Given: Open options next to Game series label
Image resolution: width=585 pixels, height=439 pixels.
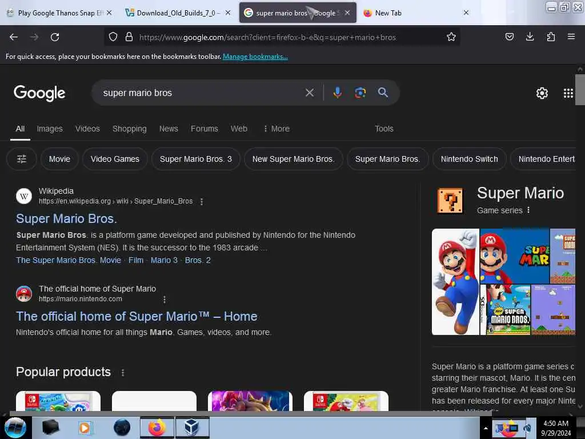Looking at the screenshot, I should (x=528, y=210).
